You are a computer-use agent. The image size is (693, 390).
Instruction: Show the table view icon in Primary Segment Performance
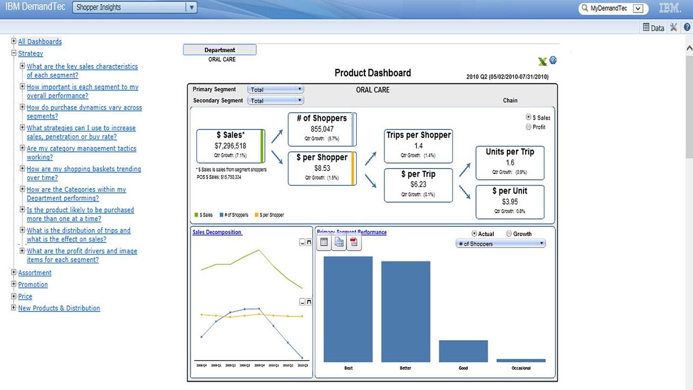pyautogui.click(x=324, y=242)
